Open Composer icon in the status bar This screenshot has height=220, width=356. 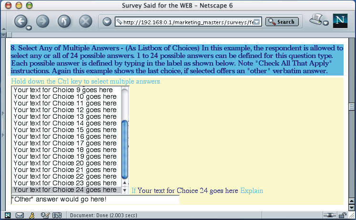point(45,215)
